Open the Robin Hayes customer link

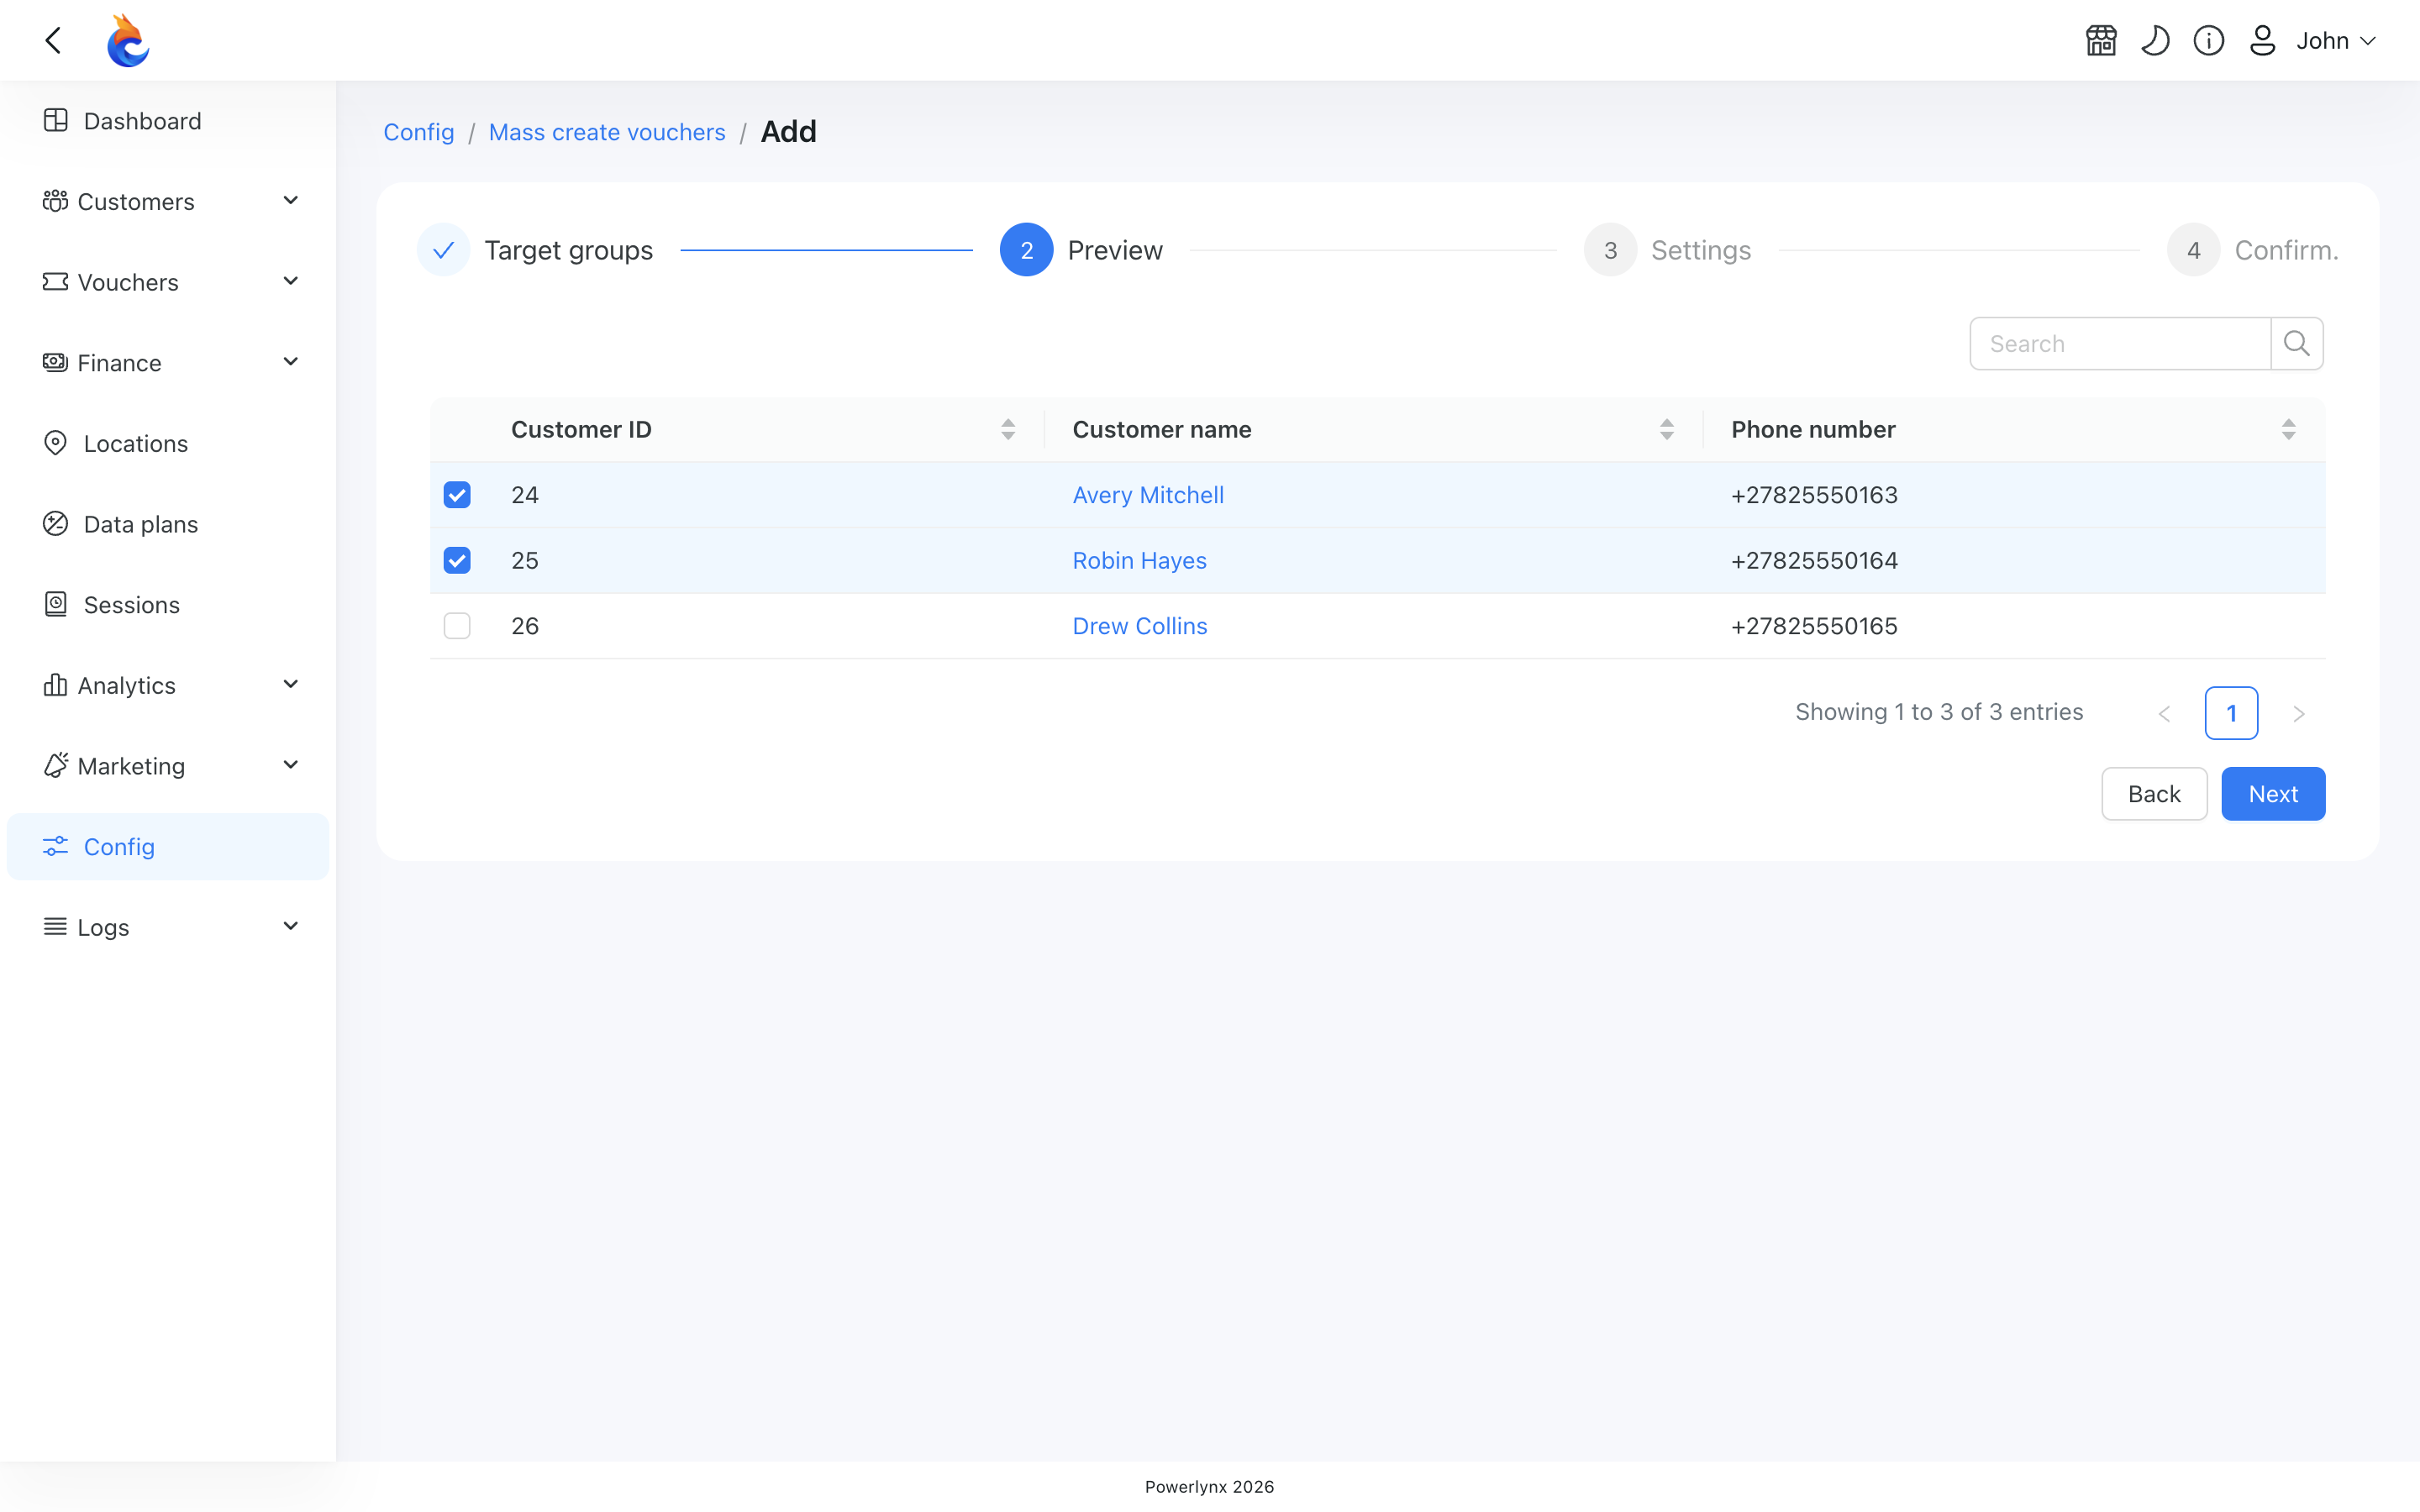point(1139,561)
